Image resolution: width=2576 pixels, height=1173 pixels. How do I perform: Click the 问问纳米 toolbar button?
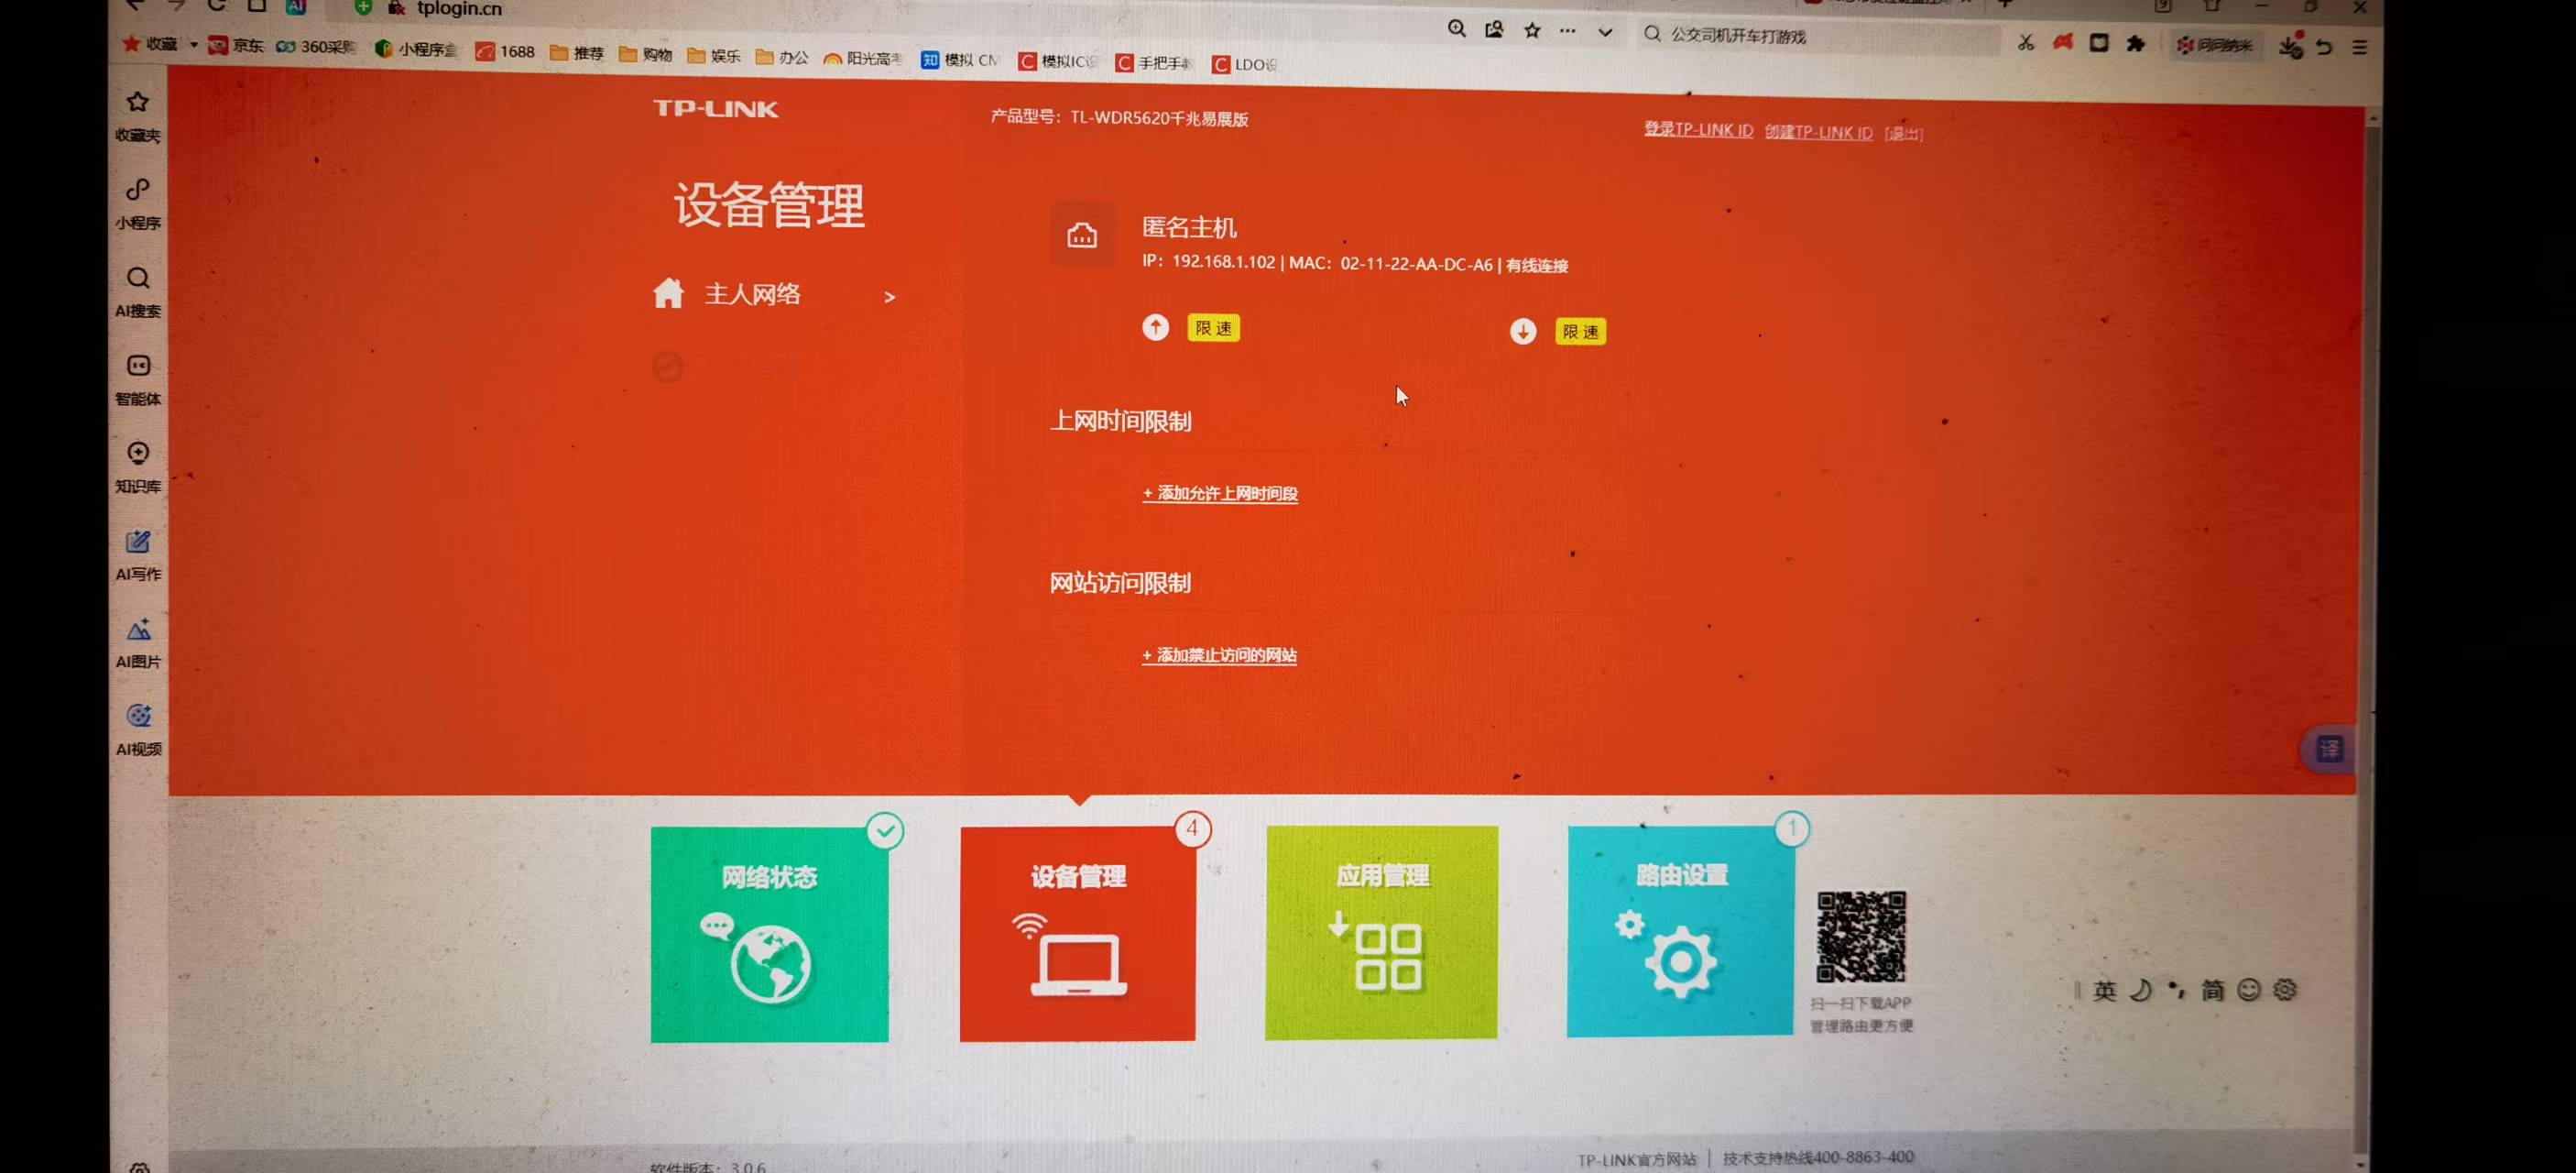pyautogui.click(x=2214, y=45)
